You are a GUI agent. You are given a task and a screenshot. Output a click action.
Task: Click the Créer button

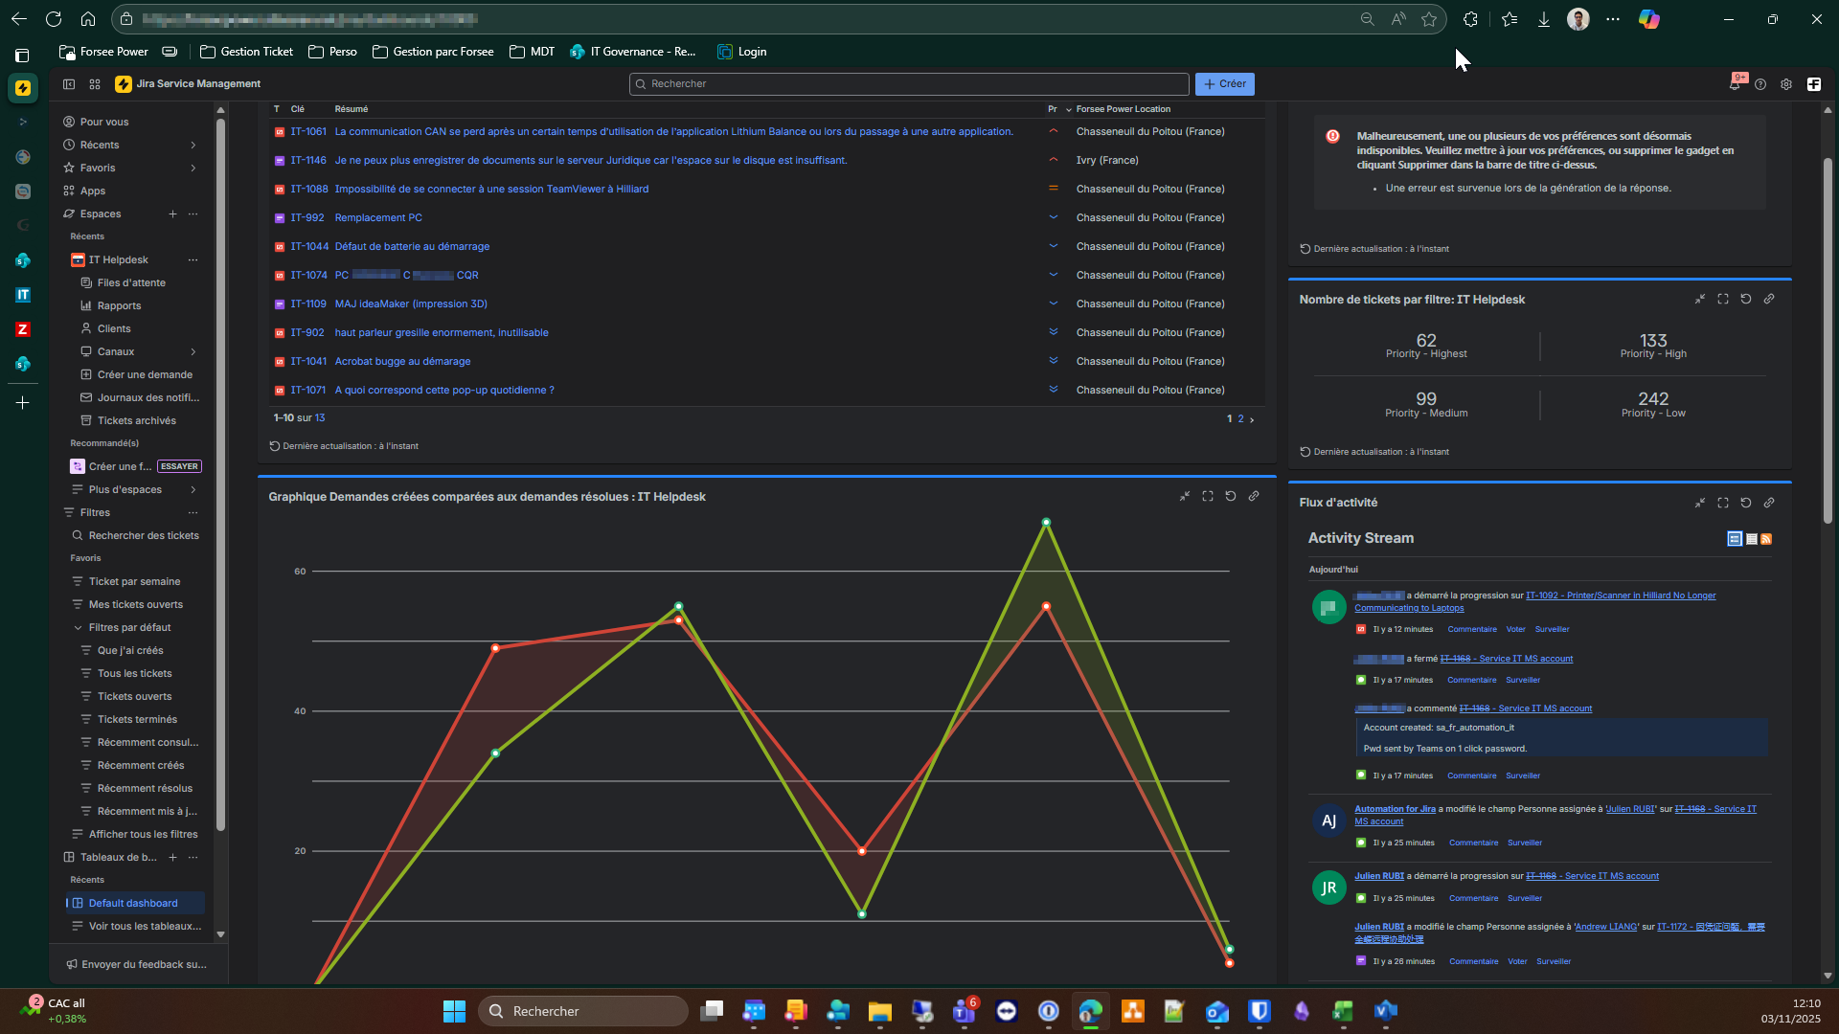pyautogui.click(x=1224, y=84)
